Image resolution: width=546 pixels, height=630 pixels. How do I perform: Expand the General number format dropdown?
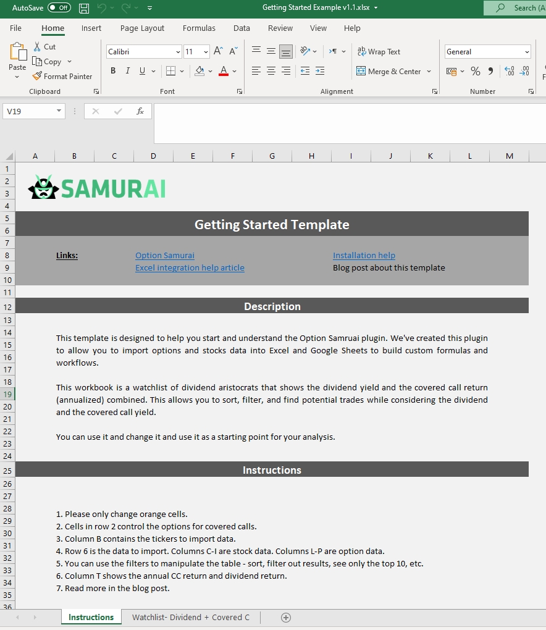pos(526,52)
